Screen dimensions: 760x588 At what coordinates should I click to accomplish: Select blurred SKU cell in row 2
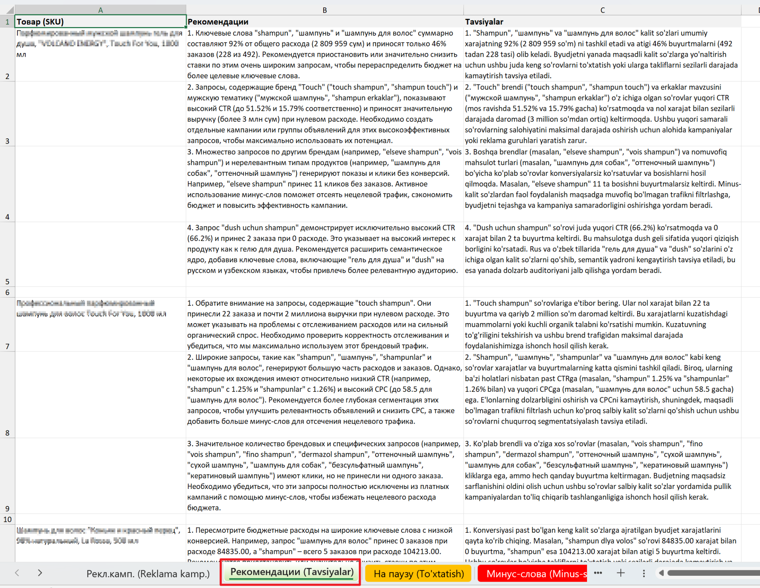point(100,54)
